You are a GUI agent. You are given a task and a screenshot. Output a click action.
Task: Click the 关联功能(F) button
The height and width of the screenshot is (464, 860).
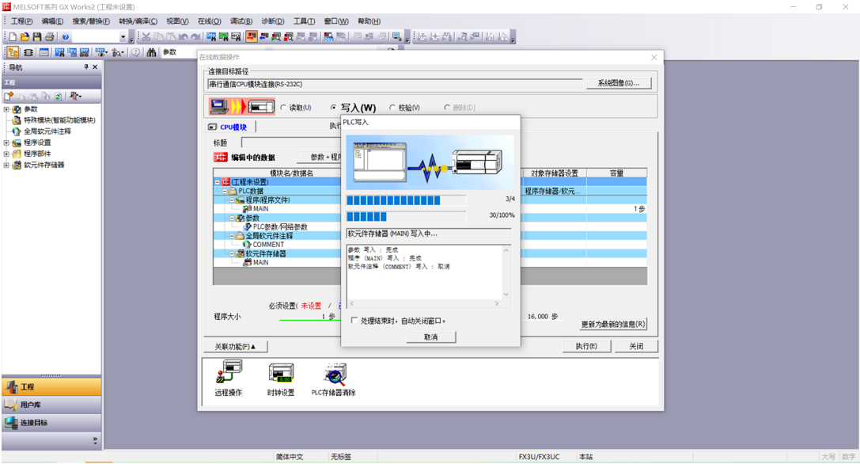(235, 347)
